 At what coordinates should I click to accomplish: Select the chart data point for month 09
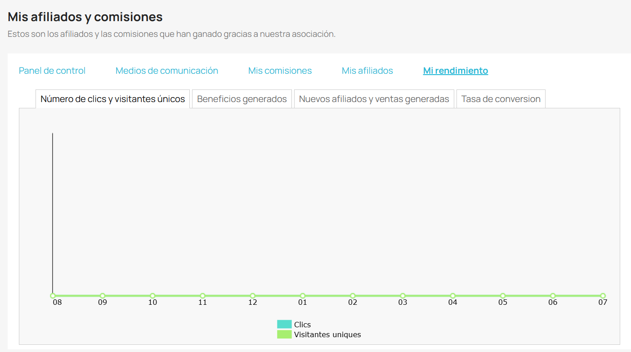coord(103,296)
